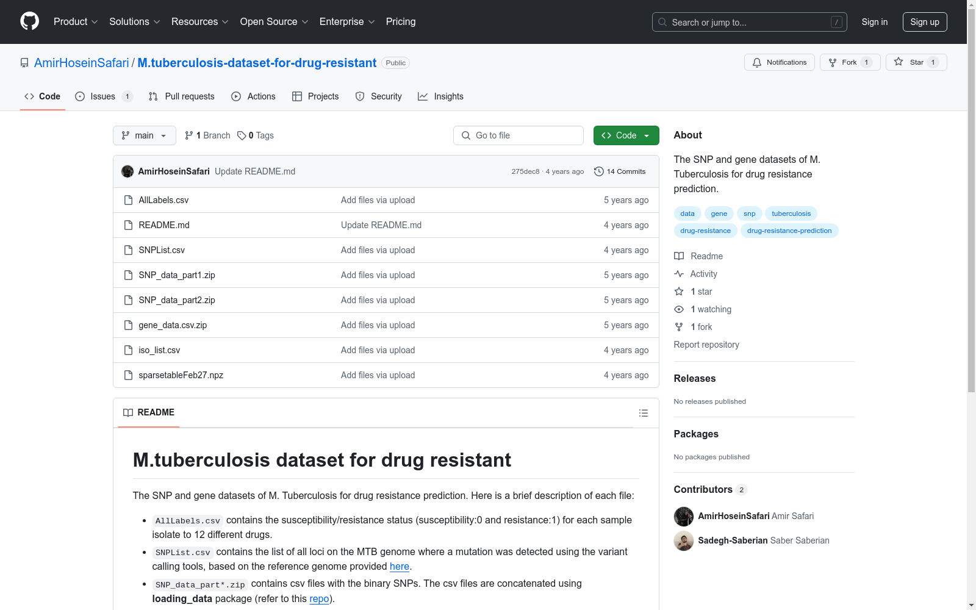
Task: Expand the Open Source menu
Action: [274, 21]
